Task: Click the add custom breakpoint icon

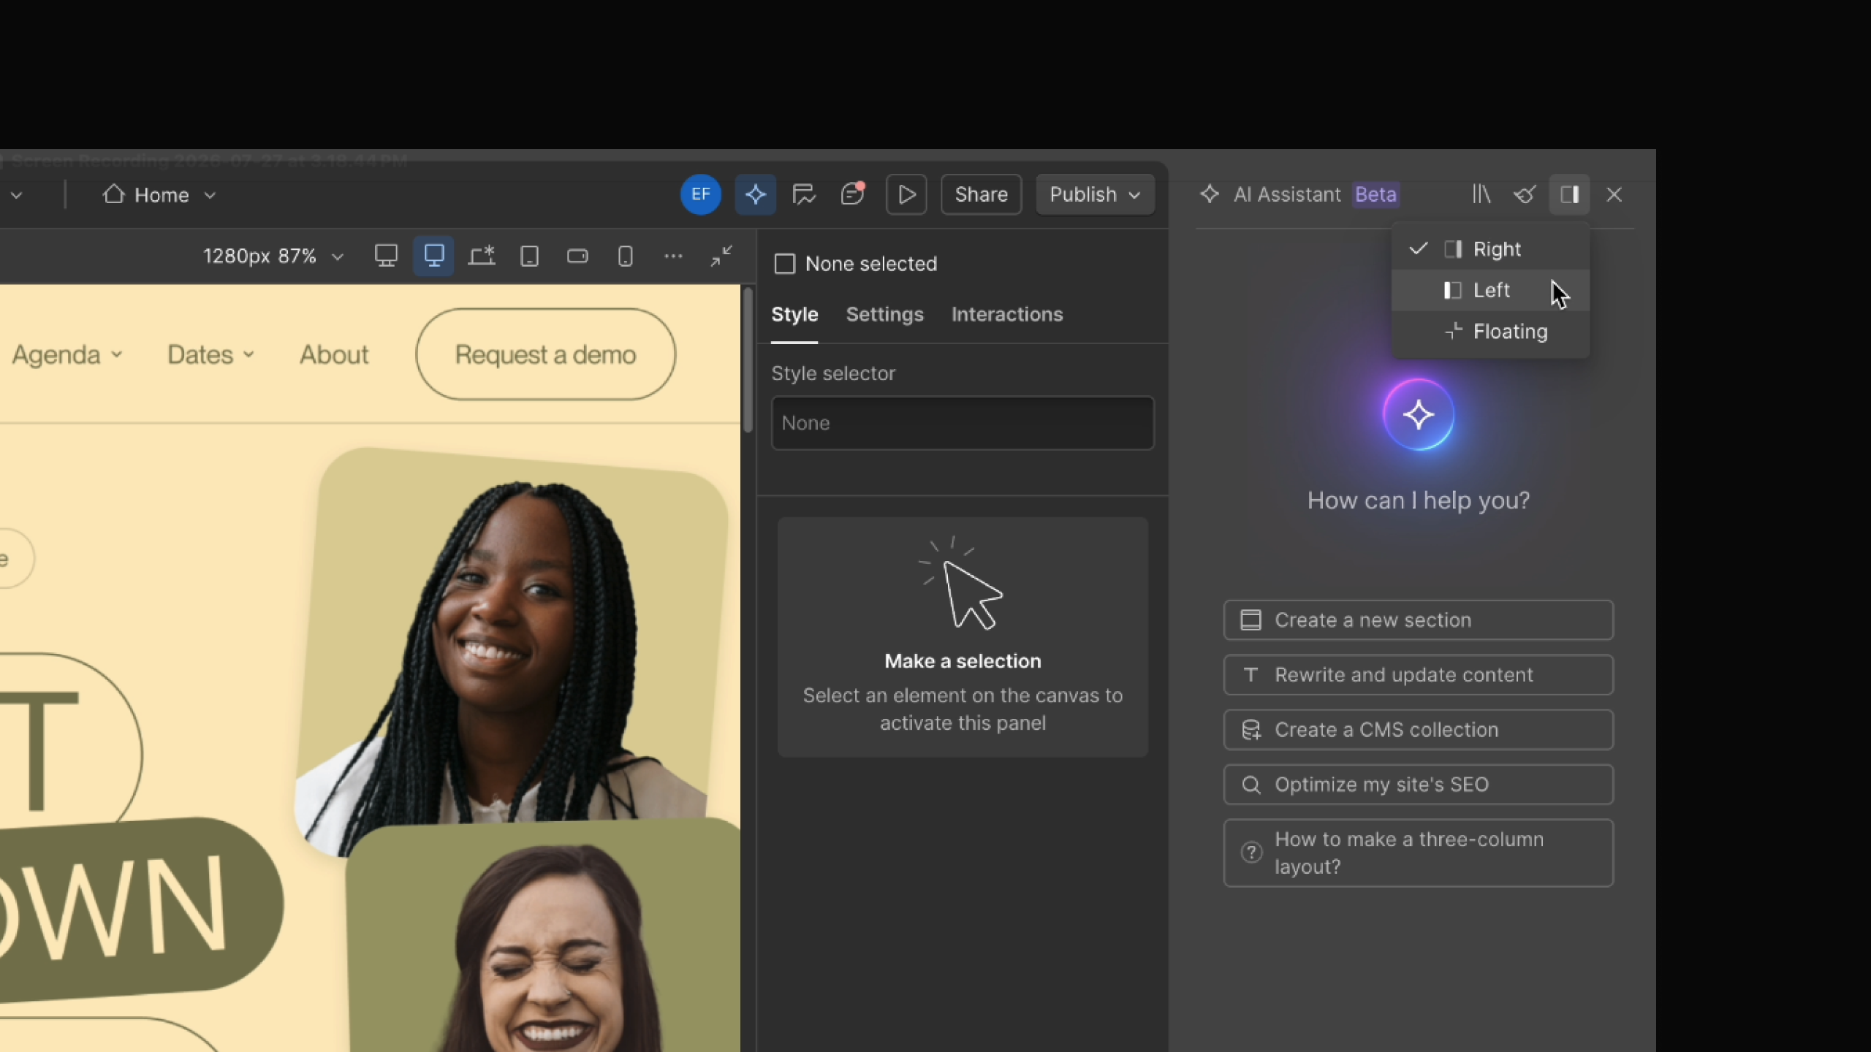Action: 482,256
